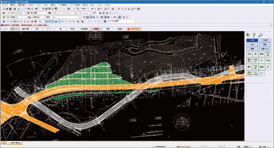This screenshot has height=148, width=274.
Task: Click the text tool A icon
Action: coord(107,13)
